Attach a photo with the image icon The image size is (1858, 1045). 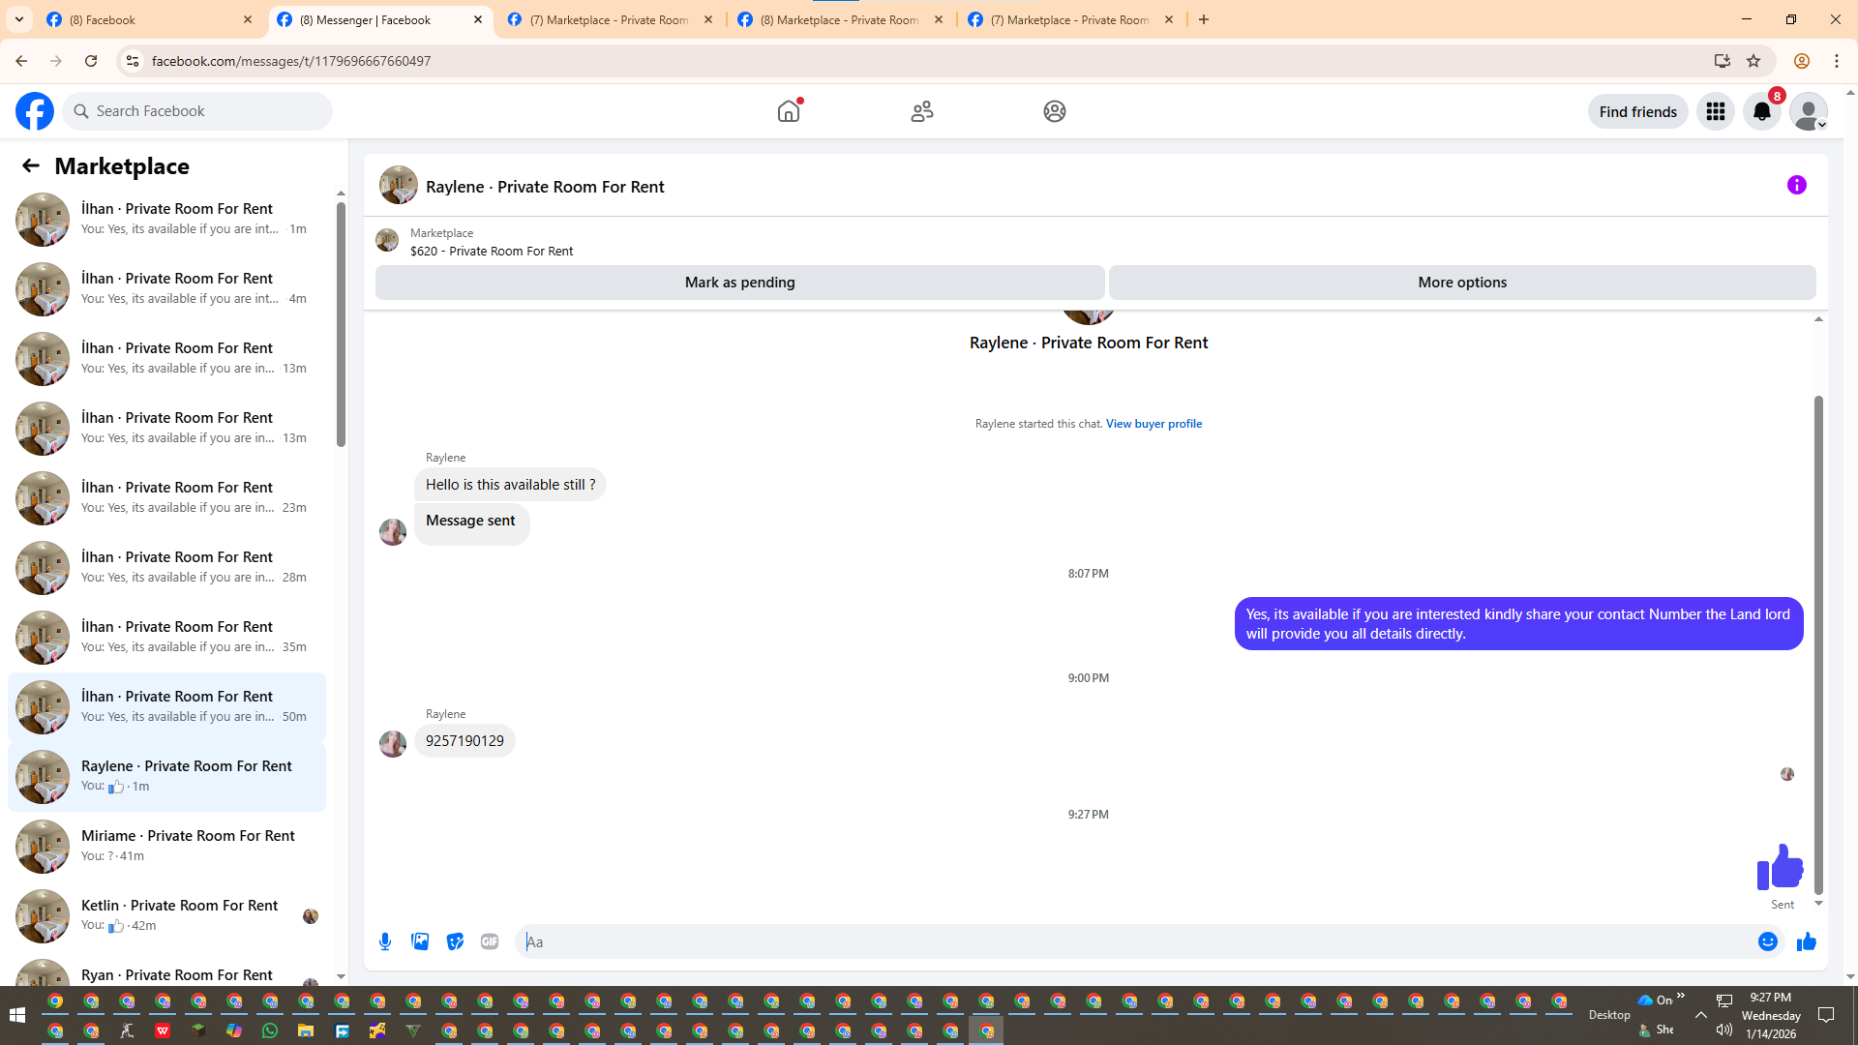click(420, 941)
